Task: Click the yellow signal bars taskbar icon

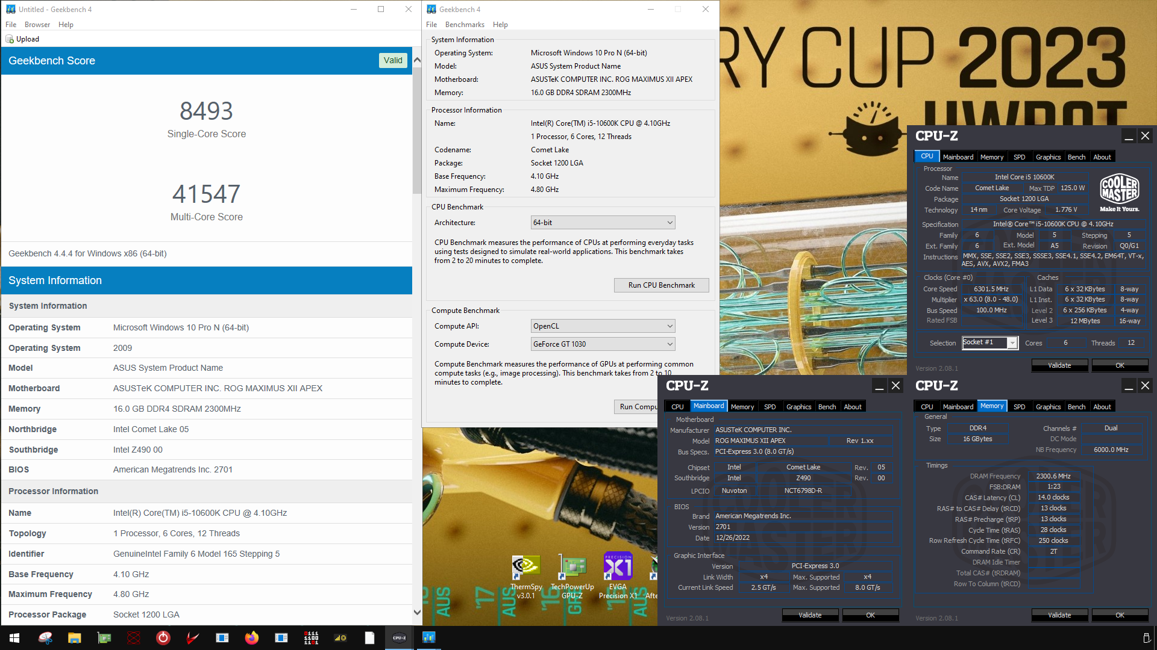Action: coord(340,638)
